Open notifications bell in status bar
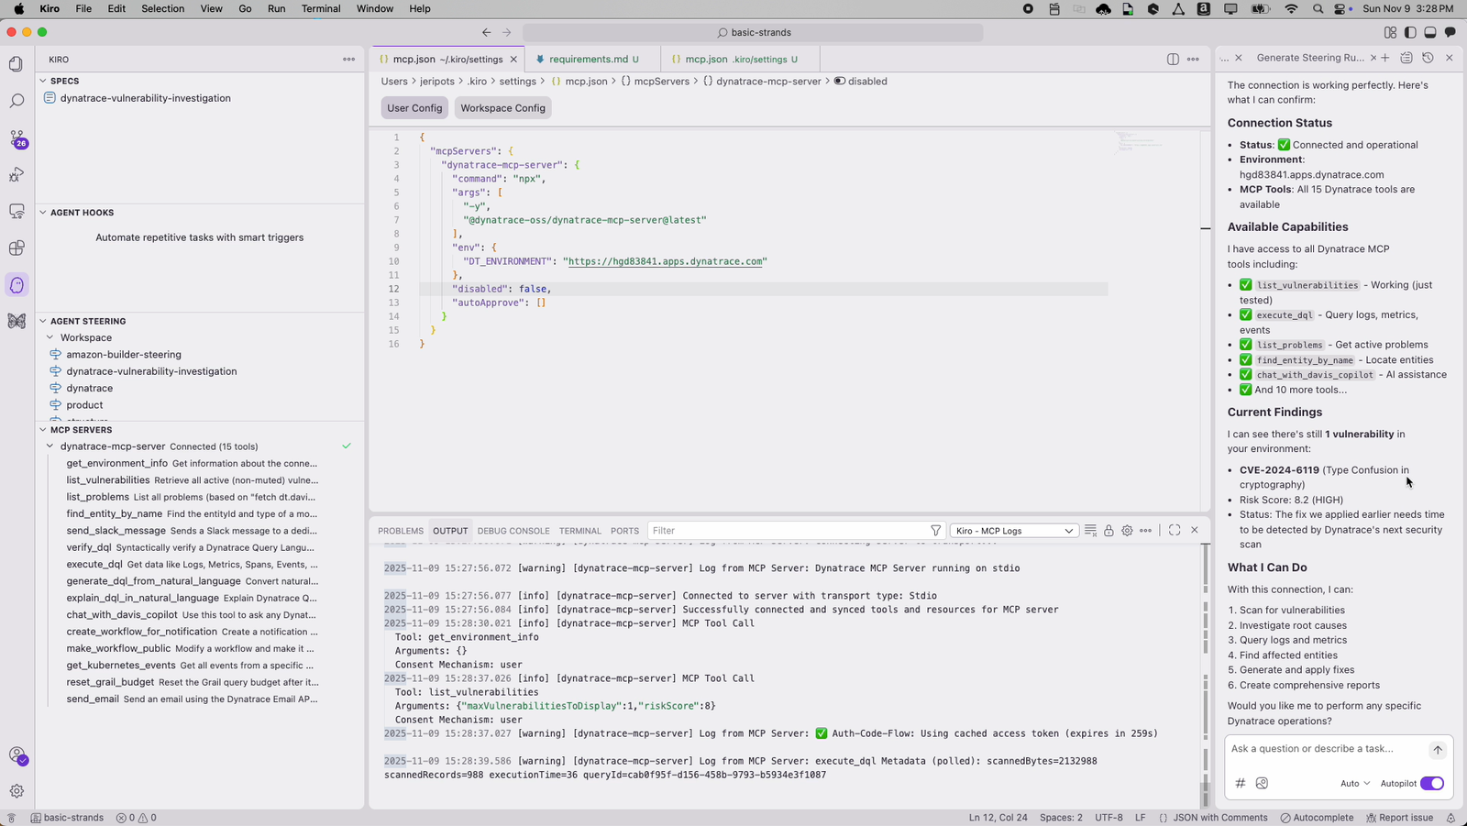The image size is (1467, 826). coord(1450,818)
